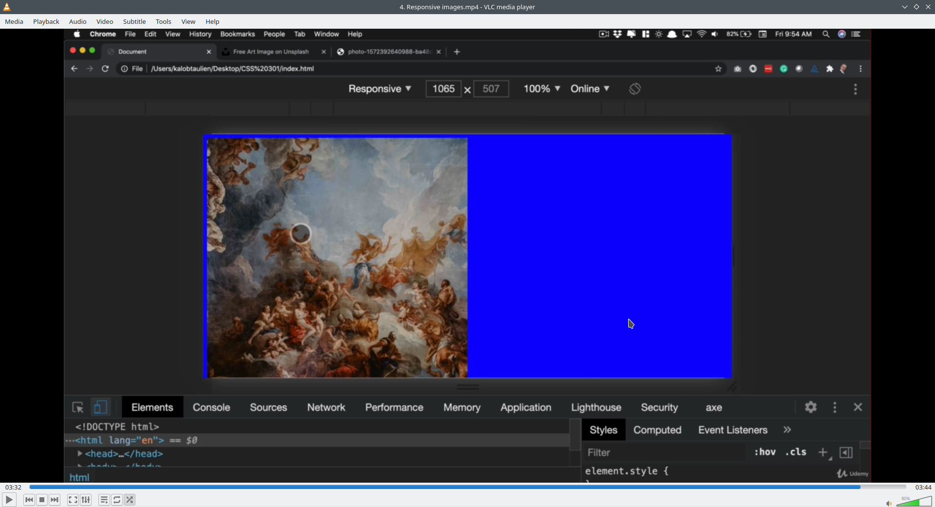The width and height of the screenshot is (935, 507).
Task: Rotate the device viewport
Action: [635, 89]
